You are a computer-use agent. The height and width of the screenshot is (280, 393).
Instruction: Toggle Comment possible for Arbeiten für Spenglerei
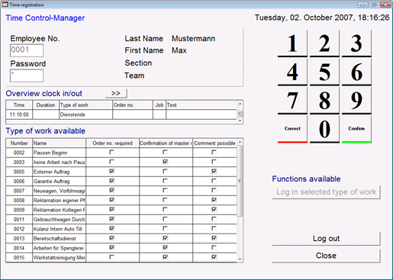click(x=214, y=248)
